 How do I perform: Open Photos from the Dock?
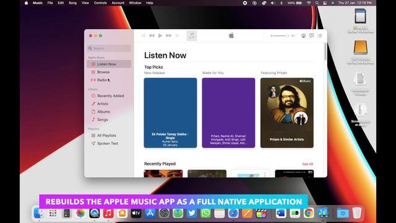80,213
